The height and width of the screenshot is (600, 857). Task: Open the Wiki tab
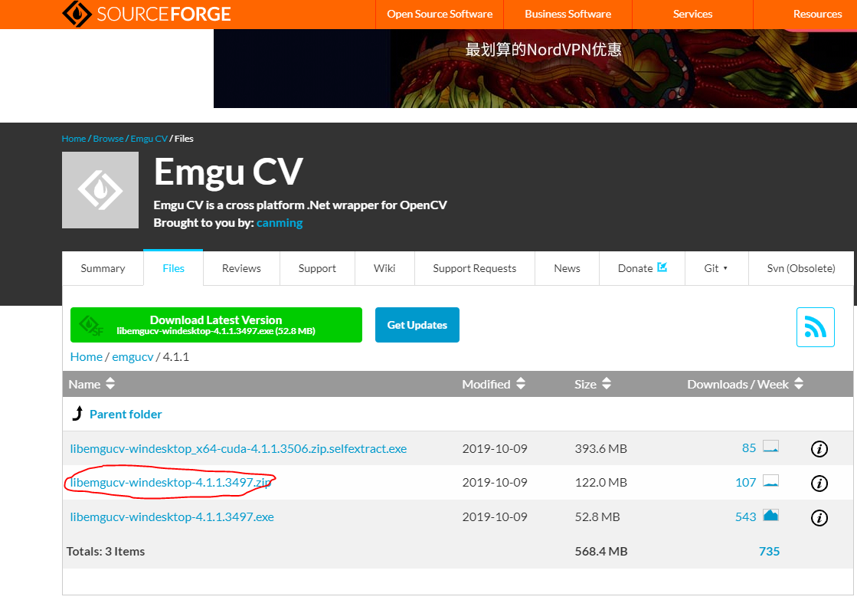[x=384, y=267]
